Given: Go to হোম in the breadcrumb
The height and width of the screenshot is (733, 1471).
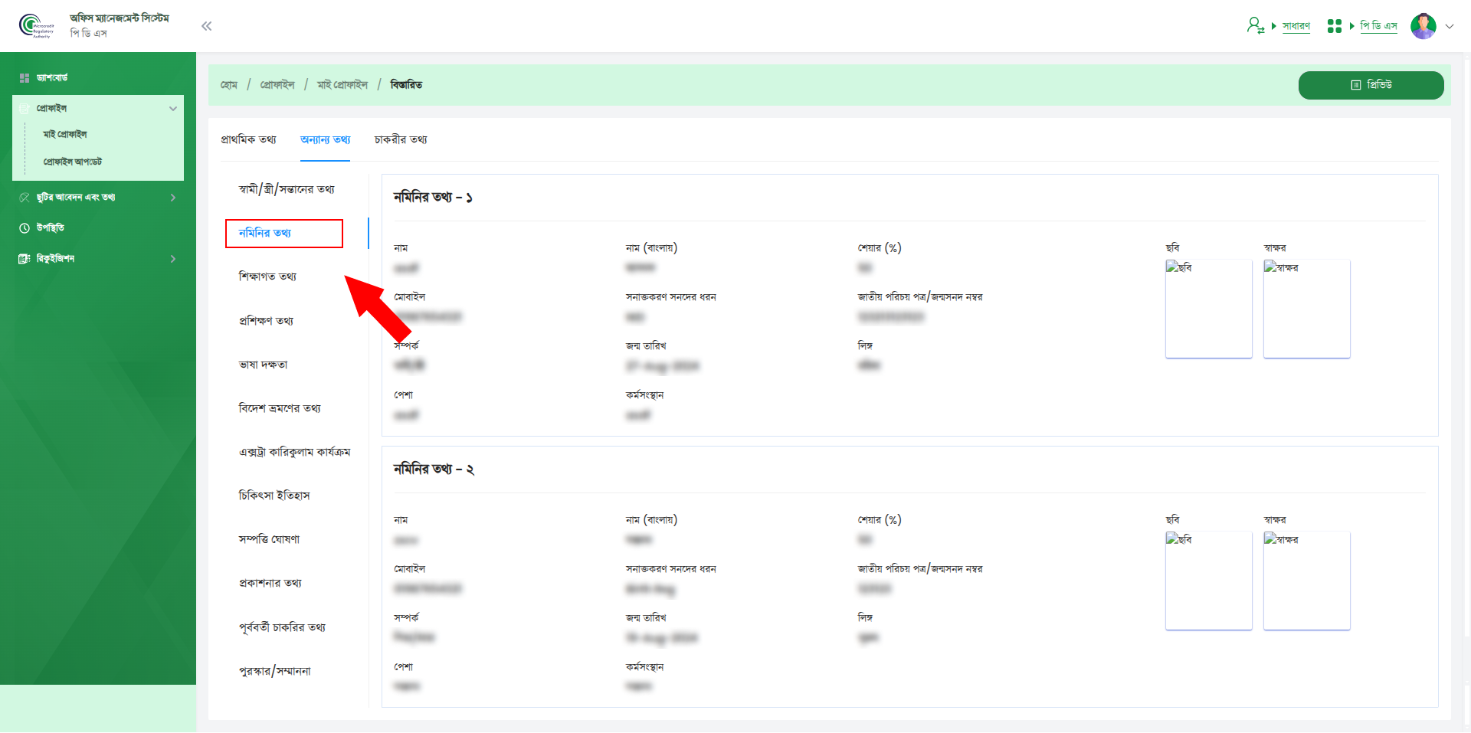Looking at the screenshot, I should [x=229, y=85].
